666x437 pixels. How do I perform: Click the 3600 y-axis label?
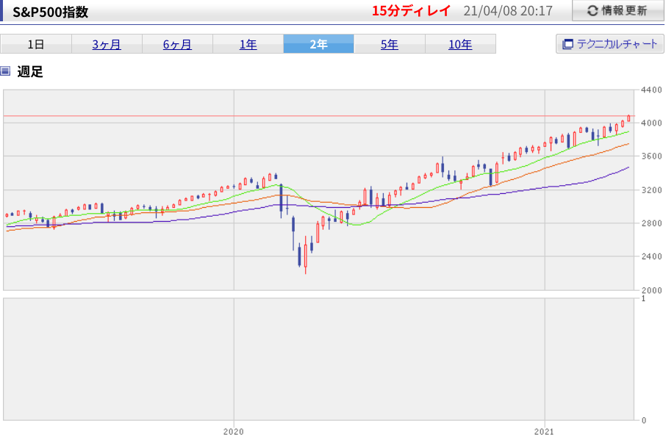pos(651,156)
